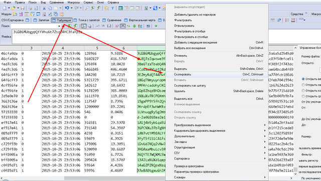Select the 'Открыть на…' radio button

303,85
